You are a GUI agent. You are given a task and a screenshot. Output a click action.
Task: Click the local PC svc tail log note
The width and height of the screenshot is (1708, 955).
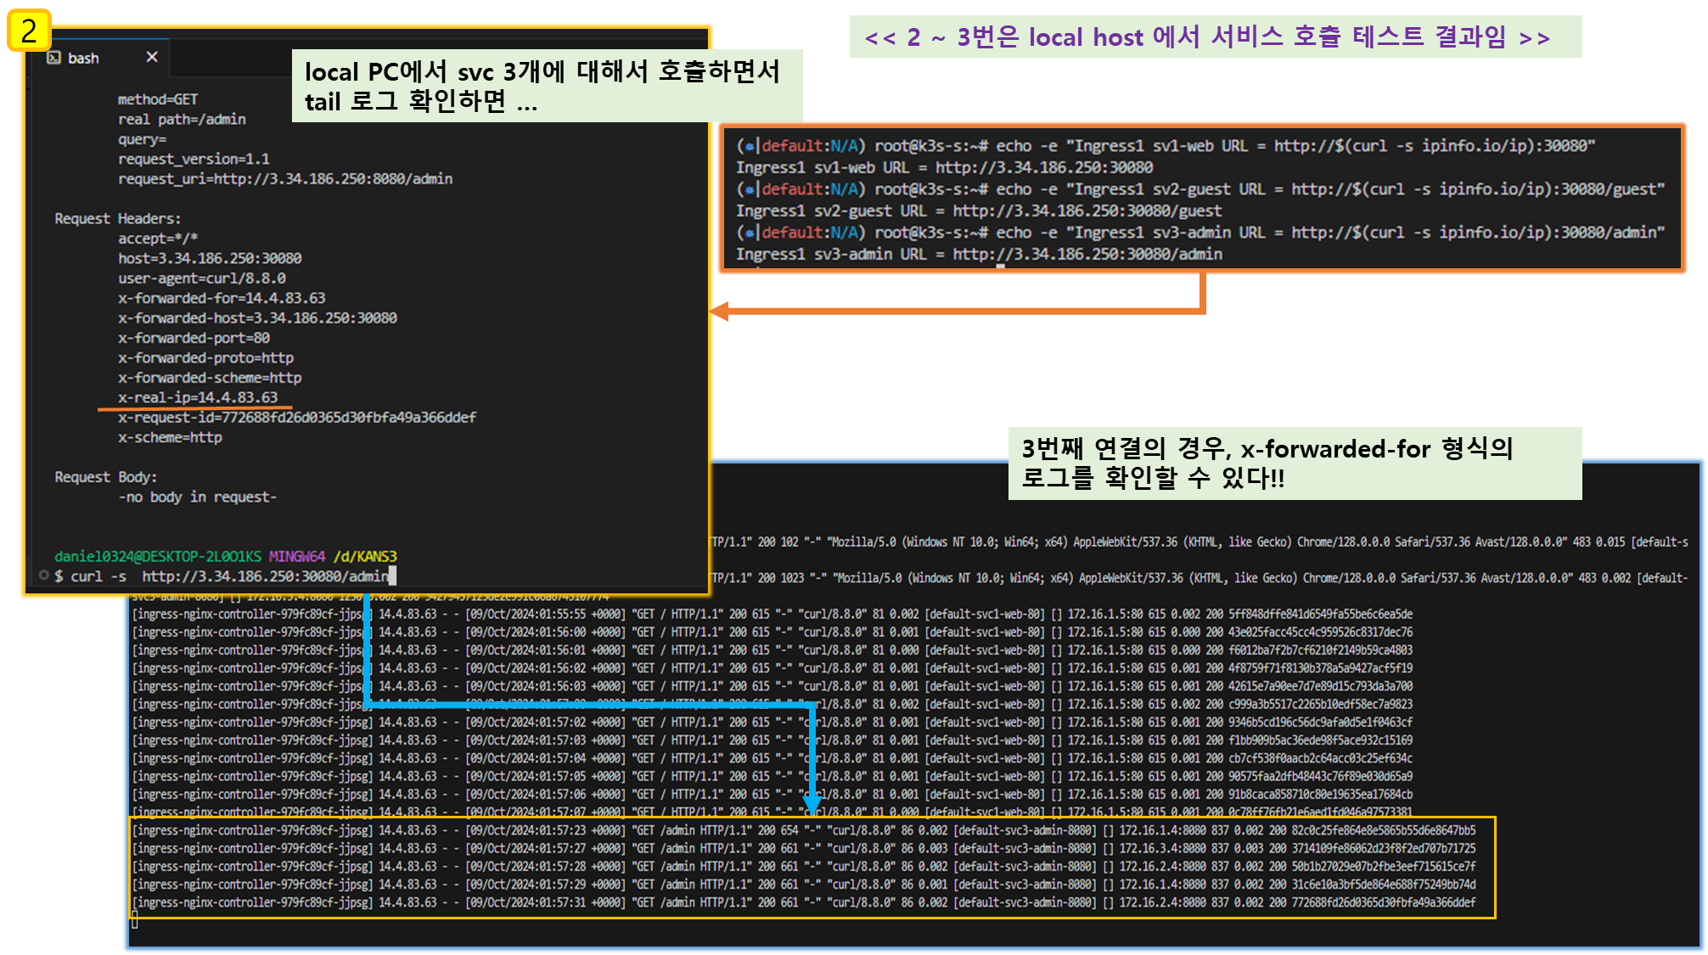click(546, 86)
